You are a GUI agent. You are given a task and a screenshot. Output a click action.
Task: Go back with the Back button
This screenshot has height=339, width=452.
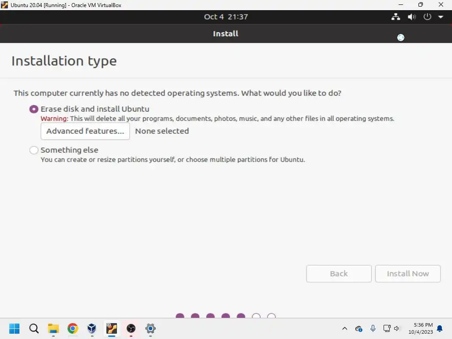(339, 274)
